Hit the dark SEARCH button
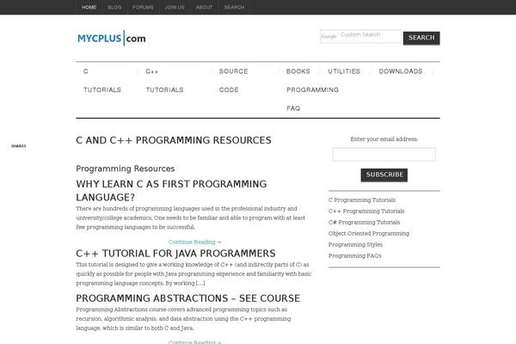This screenshot has height=344, width=516. [x=421, y=38]
